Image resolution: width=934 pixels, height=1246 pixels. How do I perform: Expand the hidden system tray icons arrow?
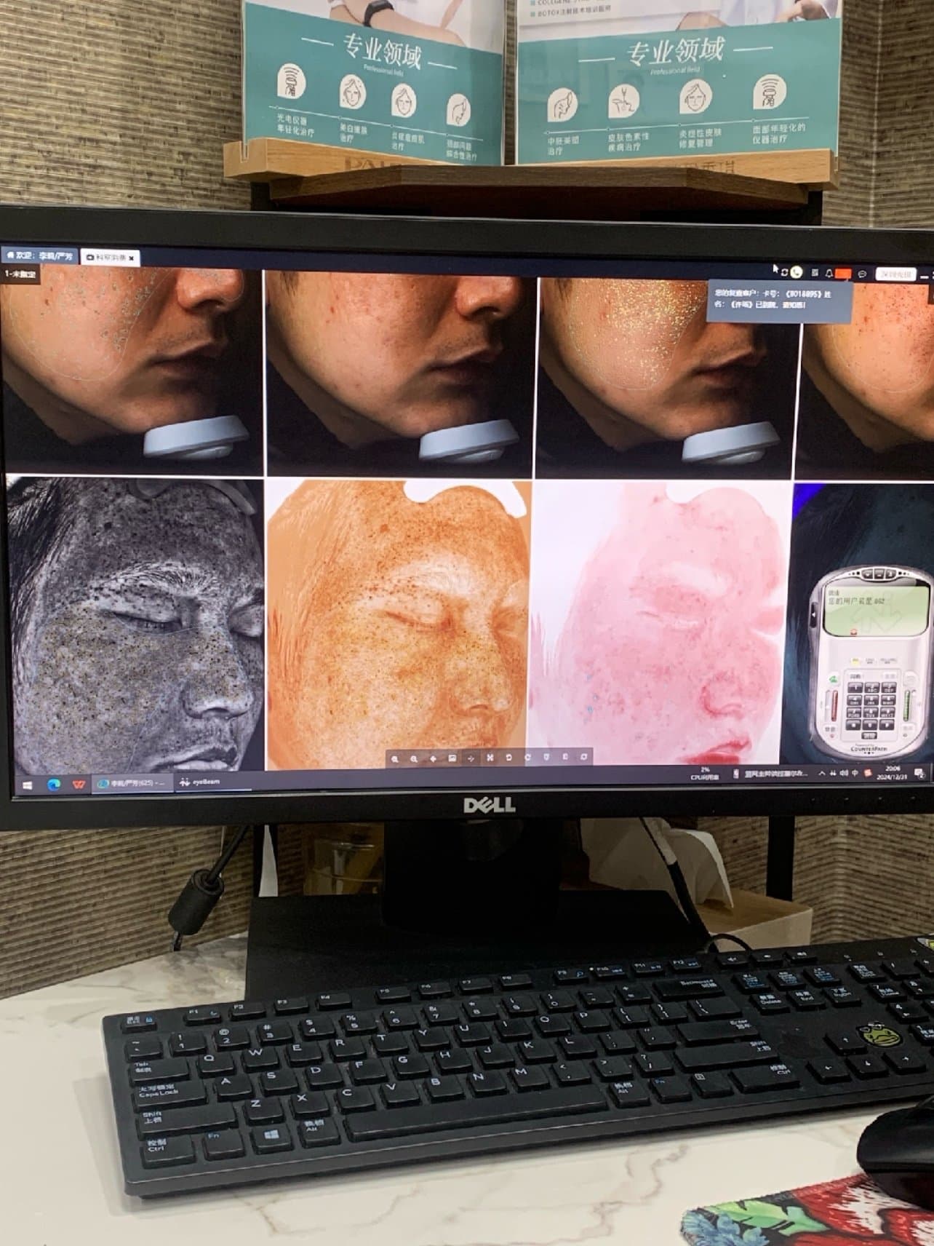coord(822,773)
